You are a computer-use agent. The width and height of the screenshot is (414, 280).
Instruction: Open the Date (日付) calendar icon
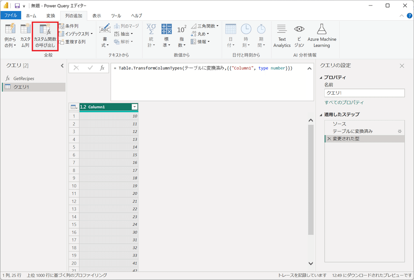[230, 30]
